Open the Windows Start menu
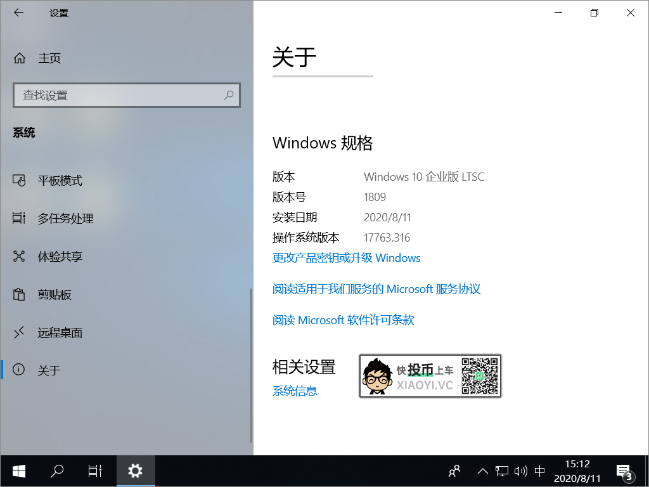Viewport: 649px width, 487px height. click(x=18, y=471)
